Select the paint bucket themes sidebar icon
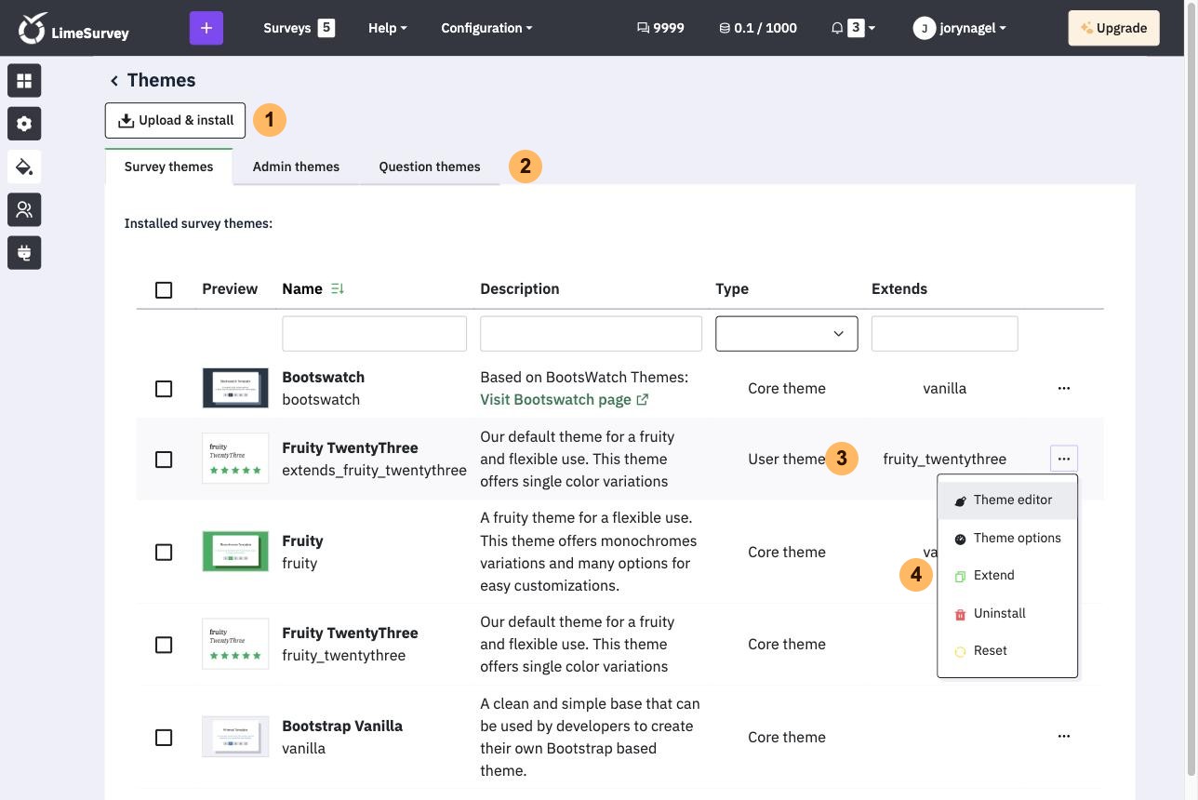This screenshot has width=1198, height=800. tap(24, 167)
